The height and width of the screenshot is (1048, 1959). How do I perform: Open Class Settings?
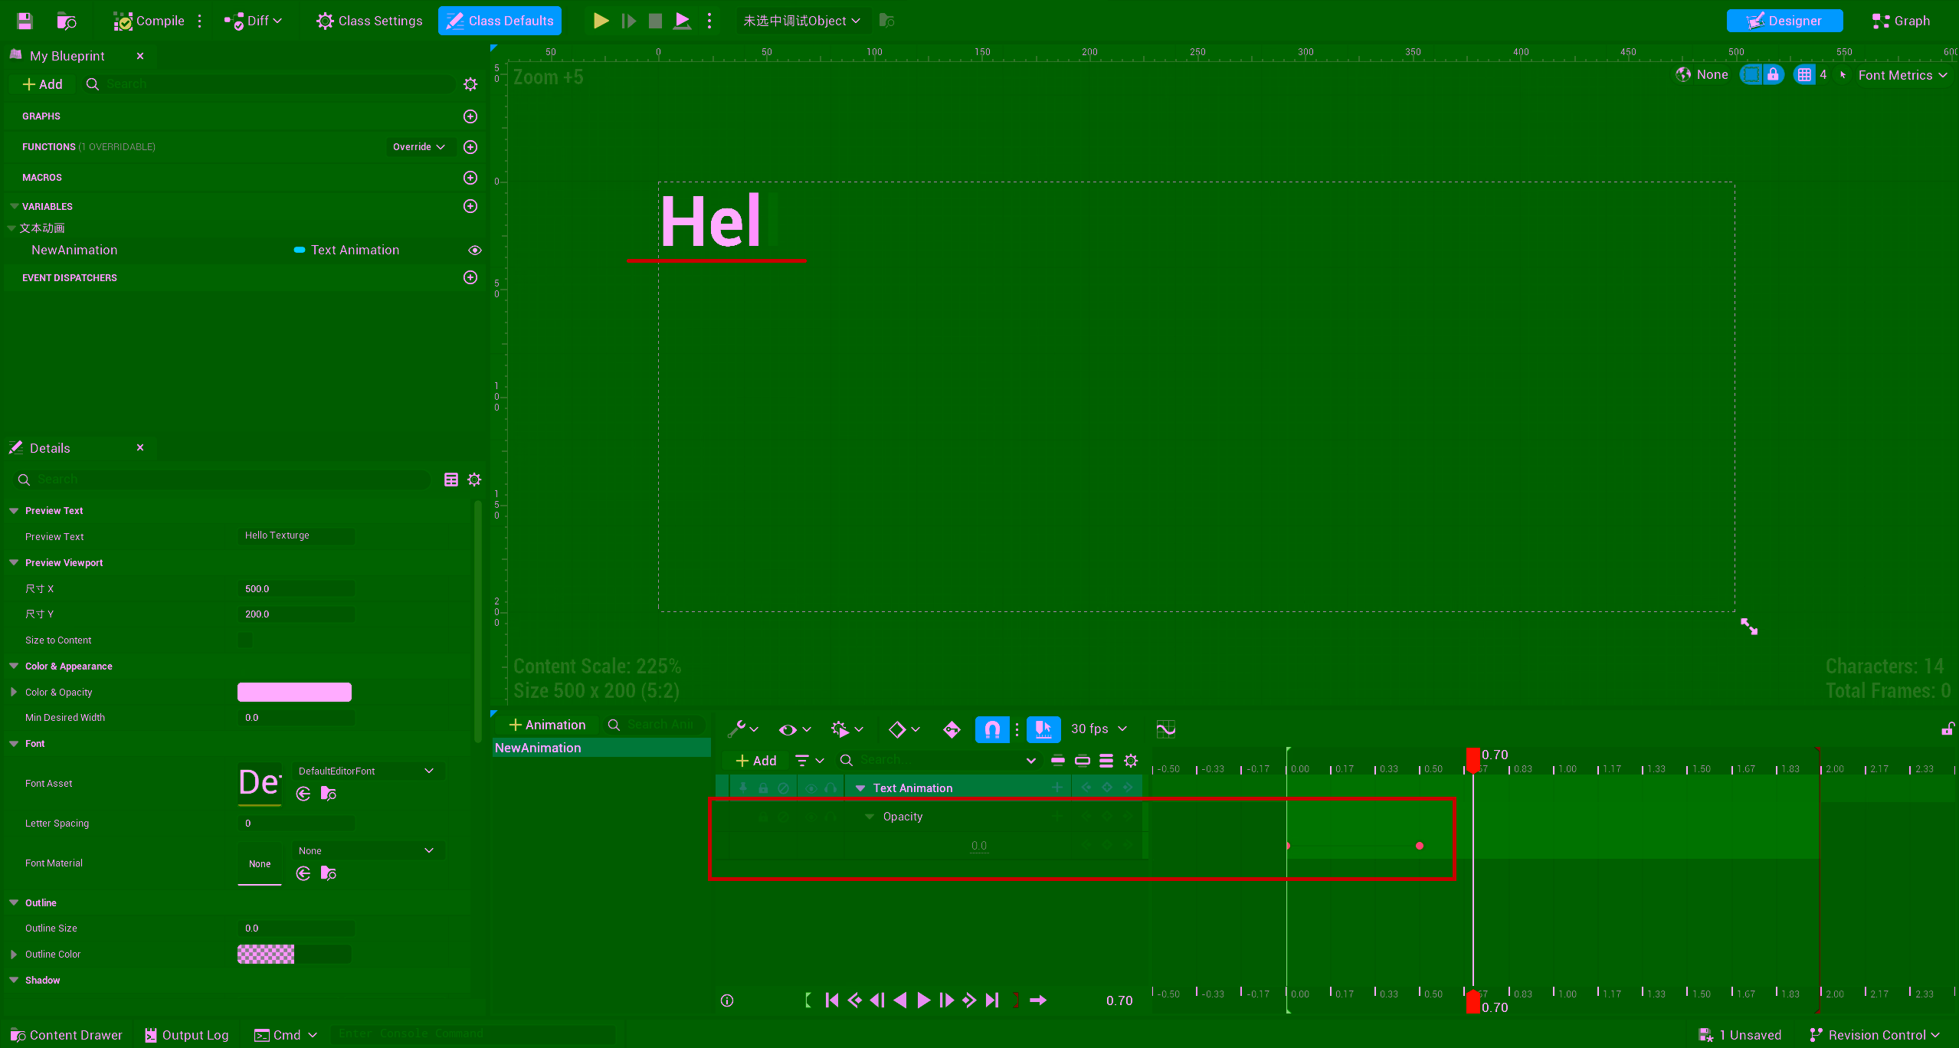pyautogui.click(x=369, y=21)
